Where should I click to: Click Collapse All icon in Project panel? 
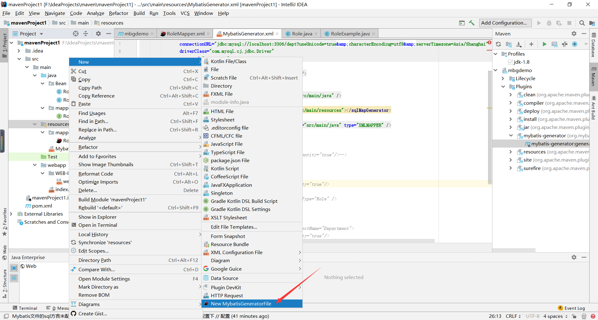[86, 34]
